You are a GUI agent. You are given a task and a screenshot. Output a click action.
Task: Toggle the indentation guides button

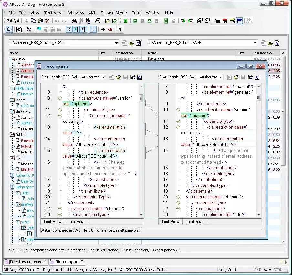click(x=93, y=29)
